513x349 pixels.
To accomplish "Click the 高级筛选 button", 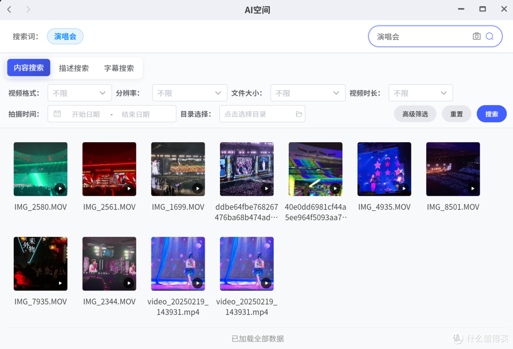I will [415, 114].
